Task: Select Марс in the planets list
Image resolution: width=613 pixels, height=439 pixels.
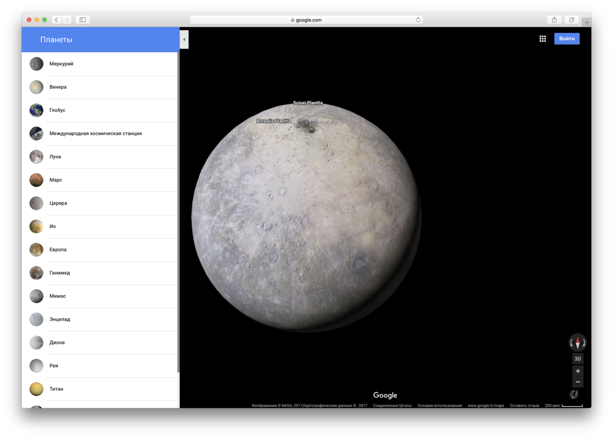Action: pyautogui.click(x=56, y=180)
